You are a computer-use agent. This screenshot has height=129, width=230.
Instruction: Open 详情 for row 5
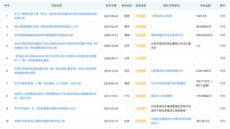pyautogui.click(x=222, y=58)
